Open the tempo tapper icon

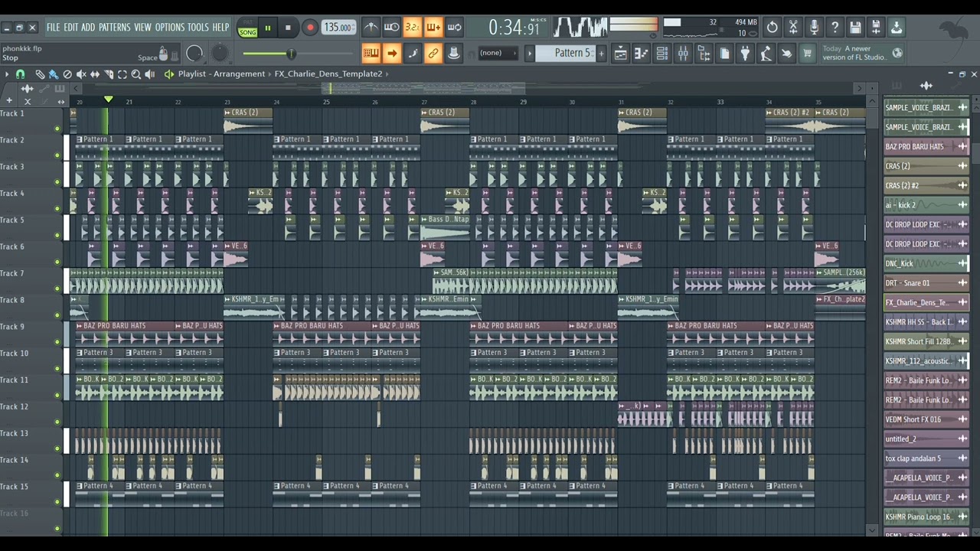pyautogui.click(x=766, y=54)
